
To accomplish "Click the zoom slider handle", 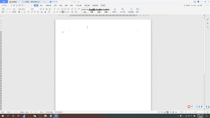I will coord(195,112).
